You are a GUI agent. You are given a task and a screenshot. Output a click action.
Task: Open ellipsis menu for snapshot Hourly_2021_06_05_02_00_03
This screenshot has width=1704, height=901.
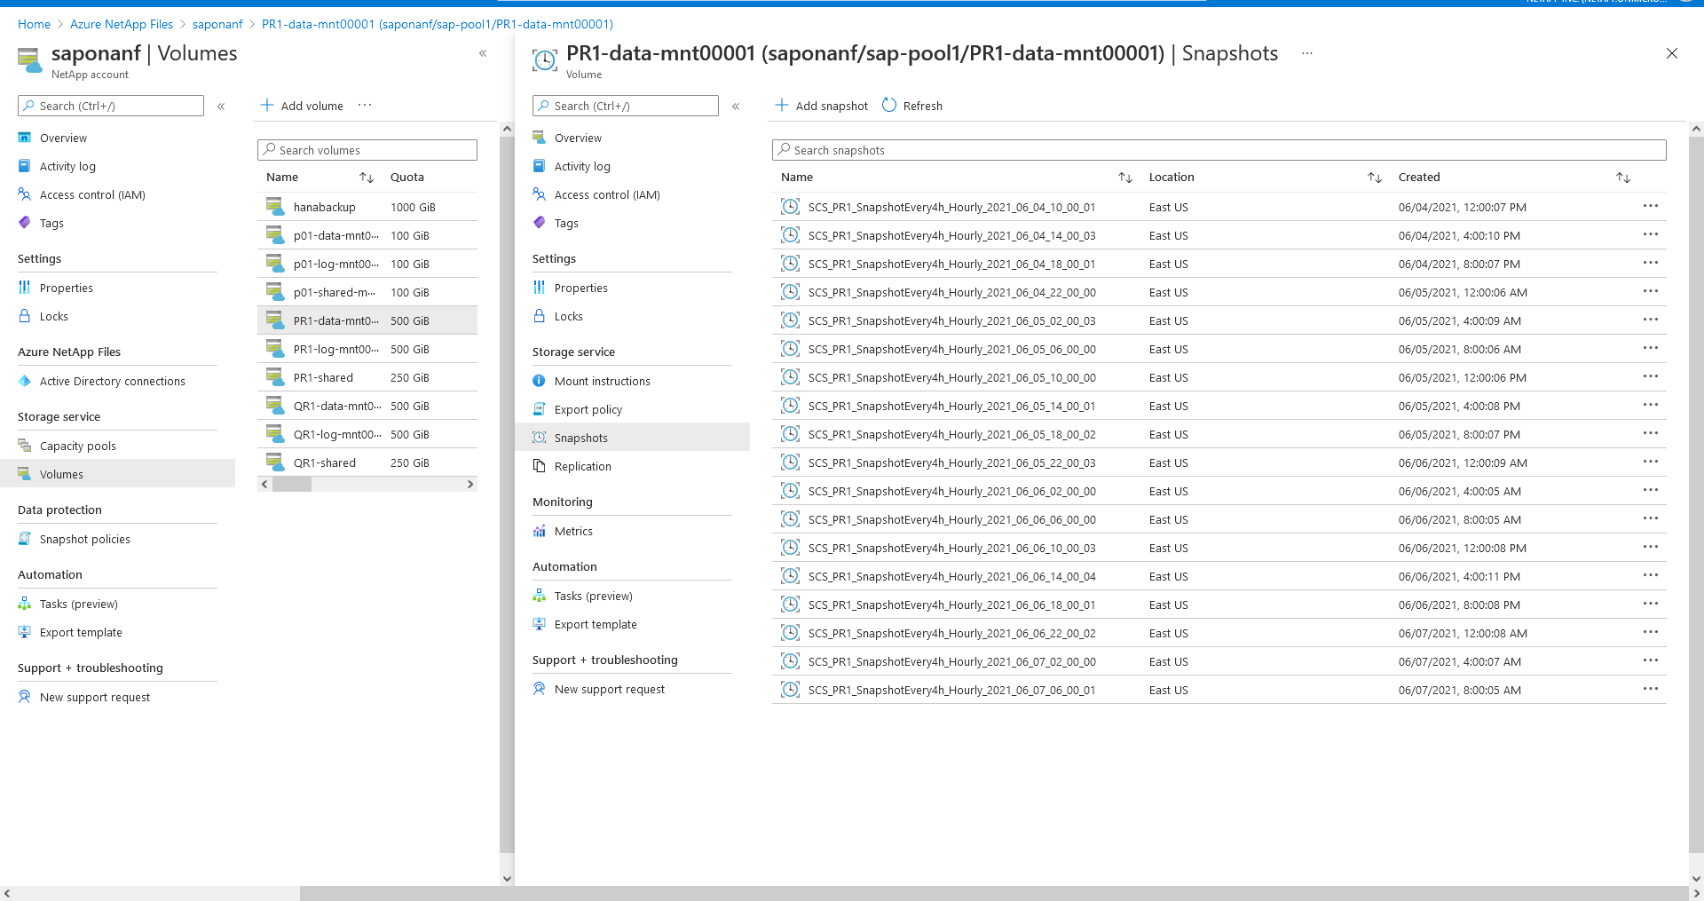1650,320
